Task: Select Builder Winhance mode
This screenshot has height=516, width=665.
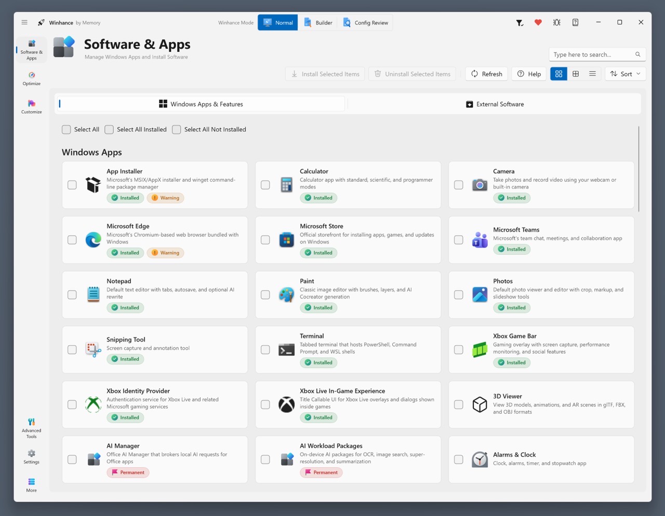Action: click(318, 22)
